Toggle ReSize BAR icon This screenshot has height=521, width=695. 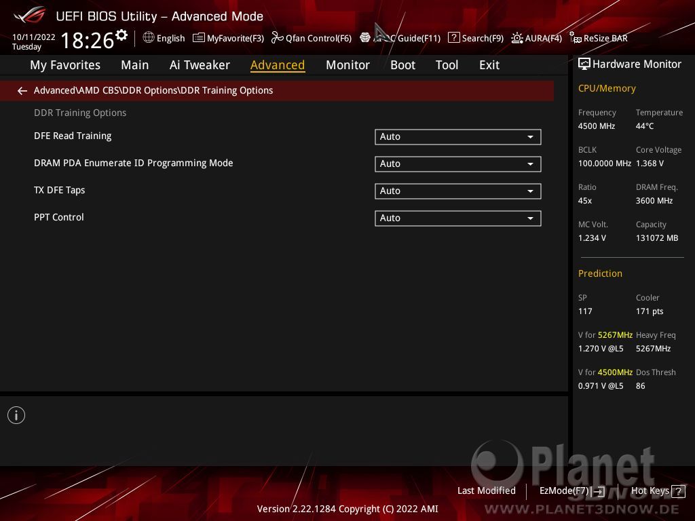[576, 38]
